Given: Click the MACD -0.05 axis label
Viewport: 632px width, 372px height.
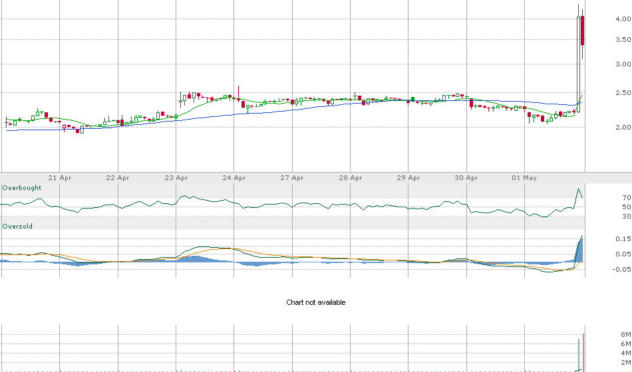Looking at the screenshot, I should (622, 269).
